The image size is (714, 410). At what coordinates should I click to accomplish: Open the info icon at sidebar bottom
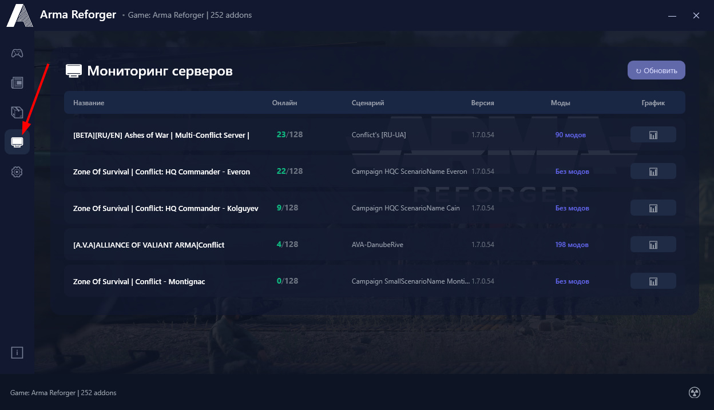point(17,352)
